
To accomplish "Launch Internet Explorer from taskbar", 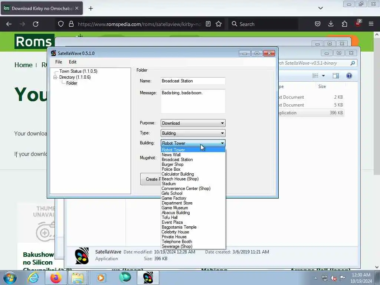I will 33,278.
